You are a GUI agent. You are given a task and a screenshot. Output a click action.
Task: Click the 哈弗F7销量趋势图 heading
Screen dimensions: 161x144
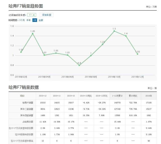coord(26,6)
